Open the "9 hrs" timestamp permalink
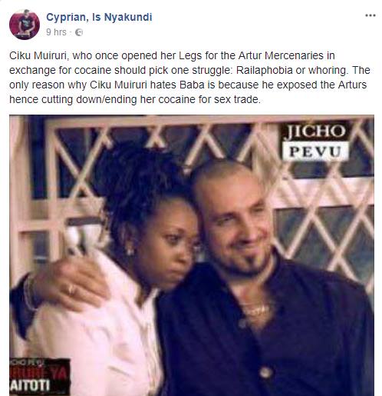The width and height of the screenshot is (382, 396). tap(56, 32)
